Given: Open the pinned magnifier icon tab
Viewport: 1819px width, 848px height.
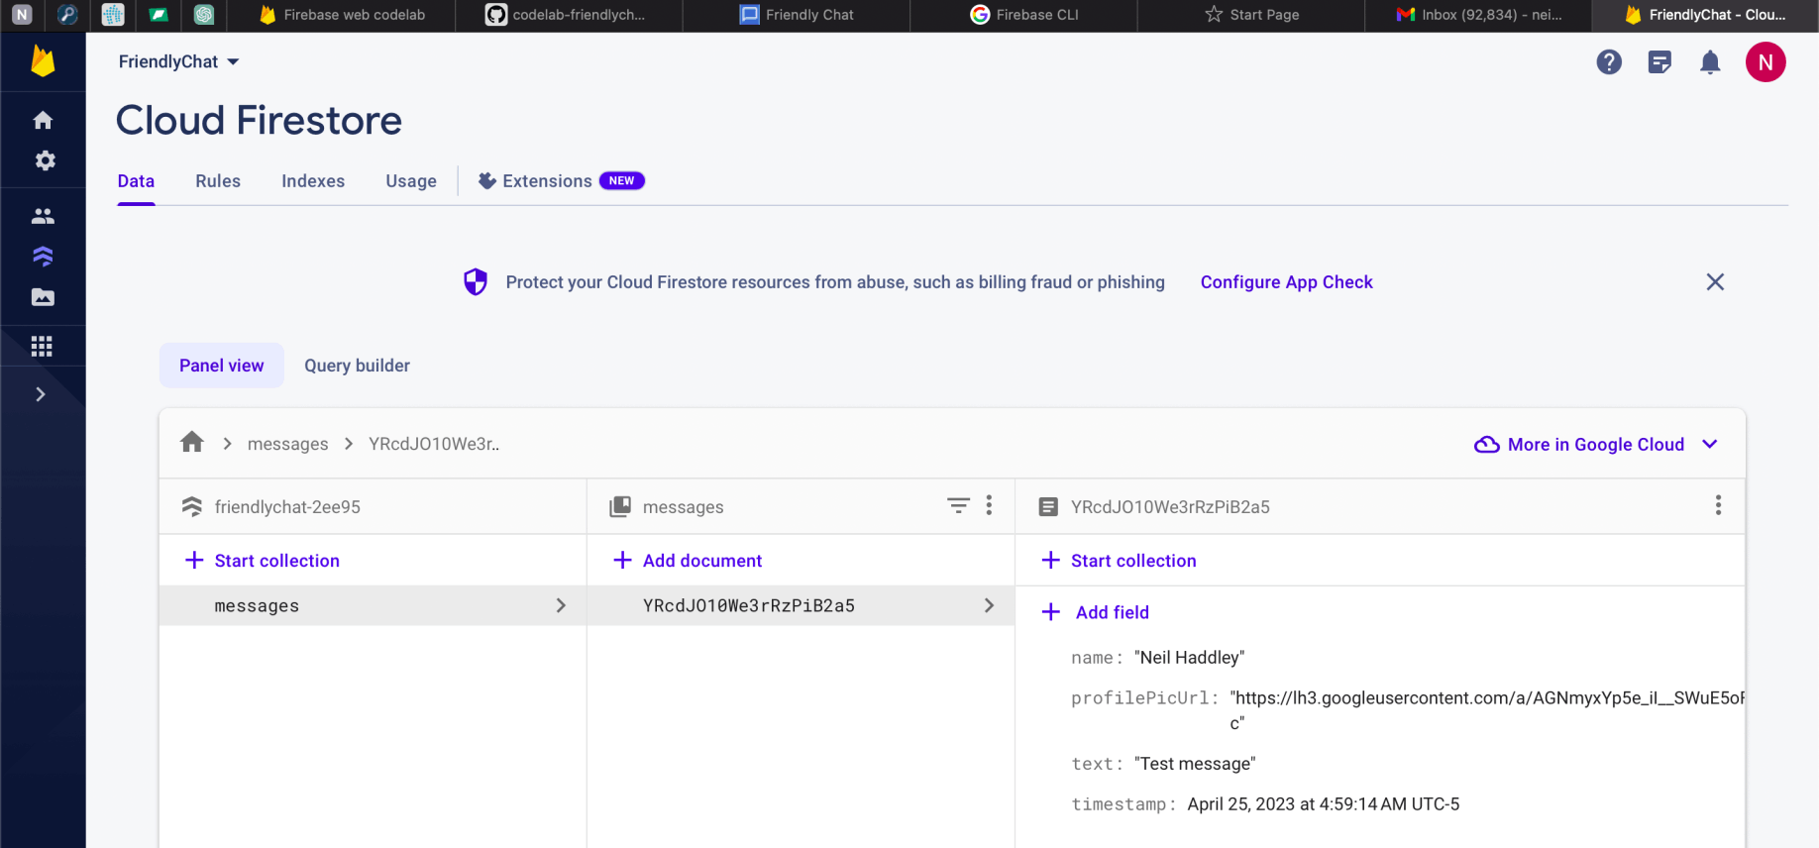Looking at the screenshot, I should coord(67,15).
